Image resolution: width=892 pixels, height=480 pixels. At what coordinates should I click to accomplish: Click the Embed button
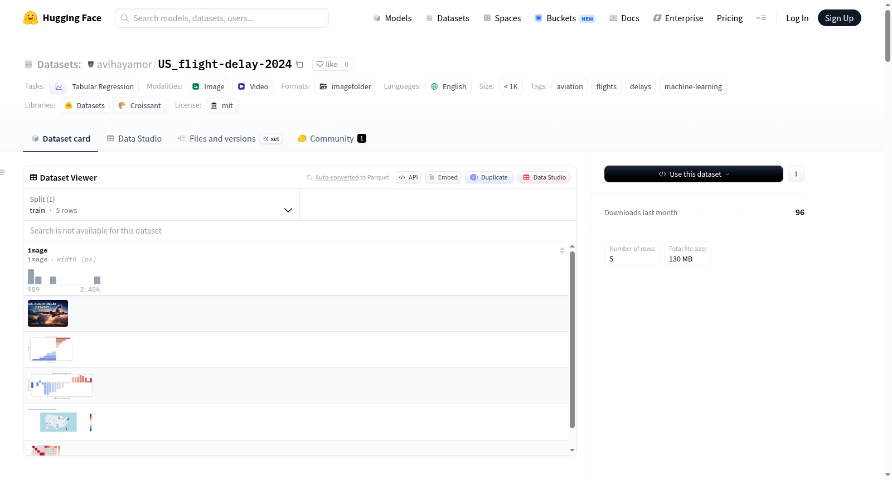[x=443, y=177]
